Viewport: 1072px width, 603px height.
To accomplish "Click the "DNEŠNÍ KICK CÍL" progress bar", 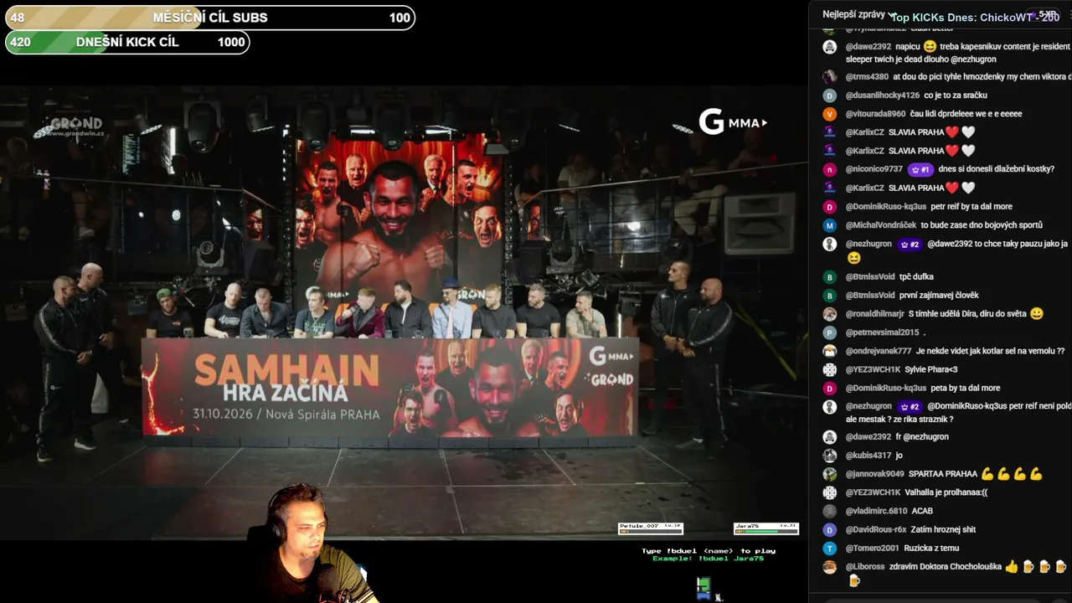I will click(127, 42).
